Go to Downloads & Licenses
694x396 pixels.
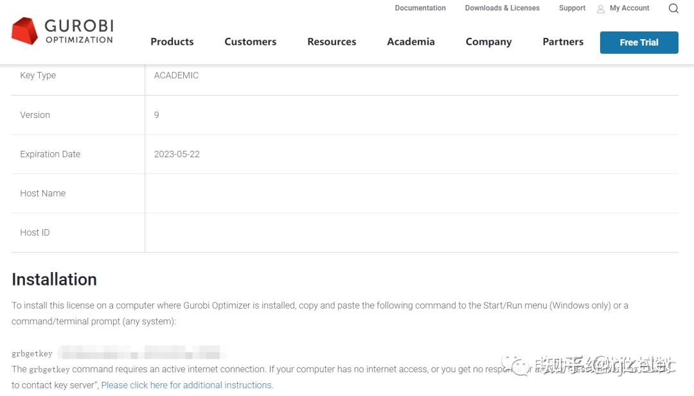click(502, 8)
